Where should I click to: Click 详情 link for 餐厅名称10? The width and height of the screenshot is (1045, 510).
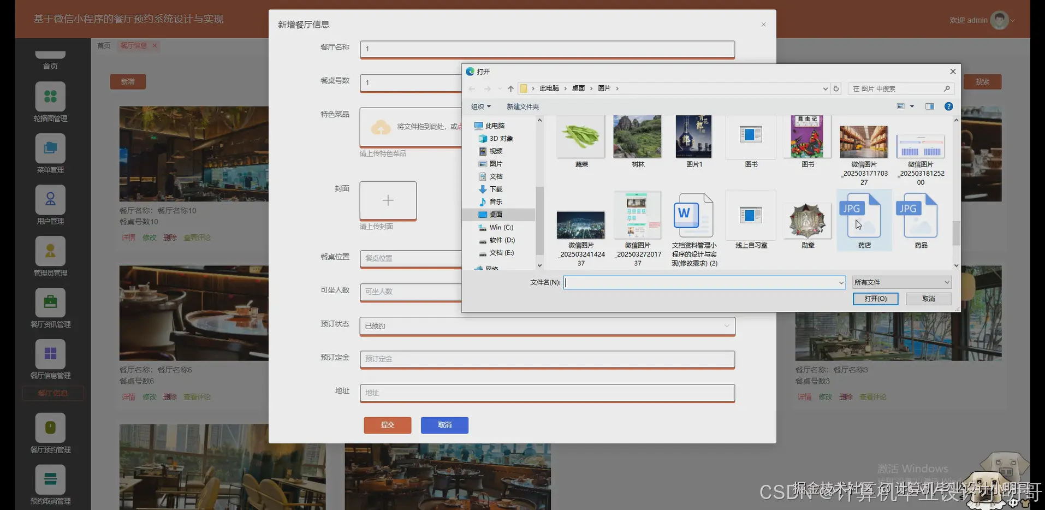coord(128,238)
